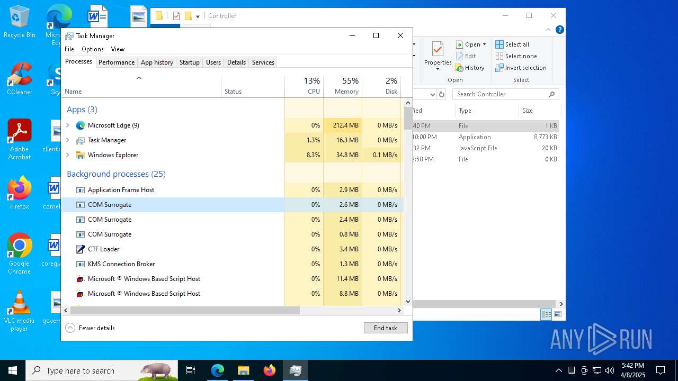The width and height of the screenshot is (678, 381).
Task: Show hidden system tray icons chevron
Action: point(558,370)
